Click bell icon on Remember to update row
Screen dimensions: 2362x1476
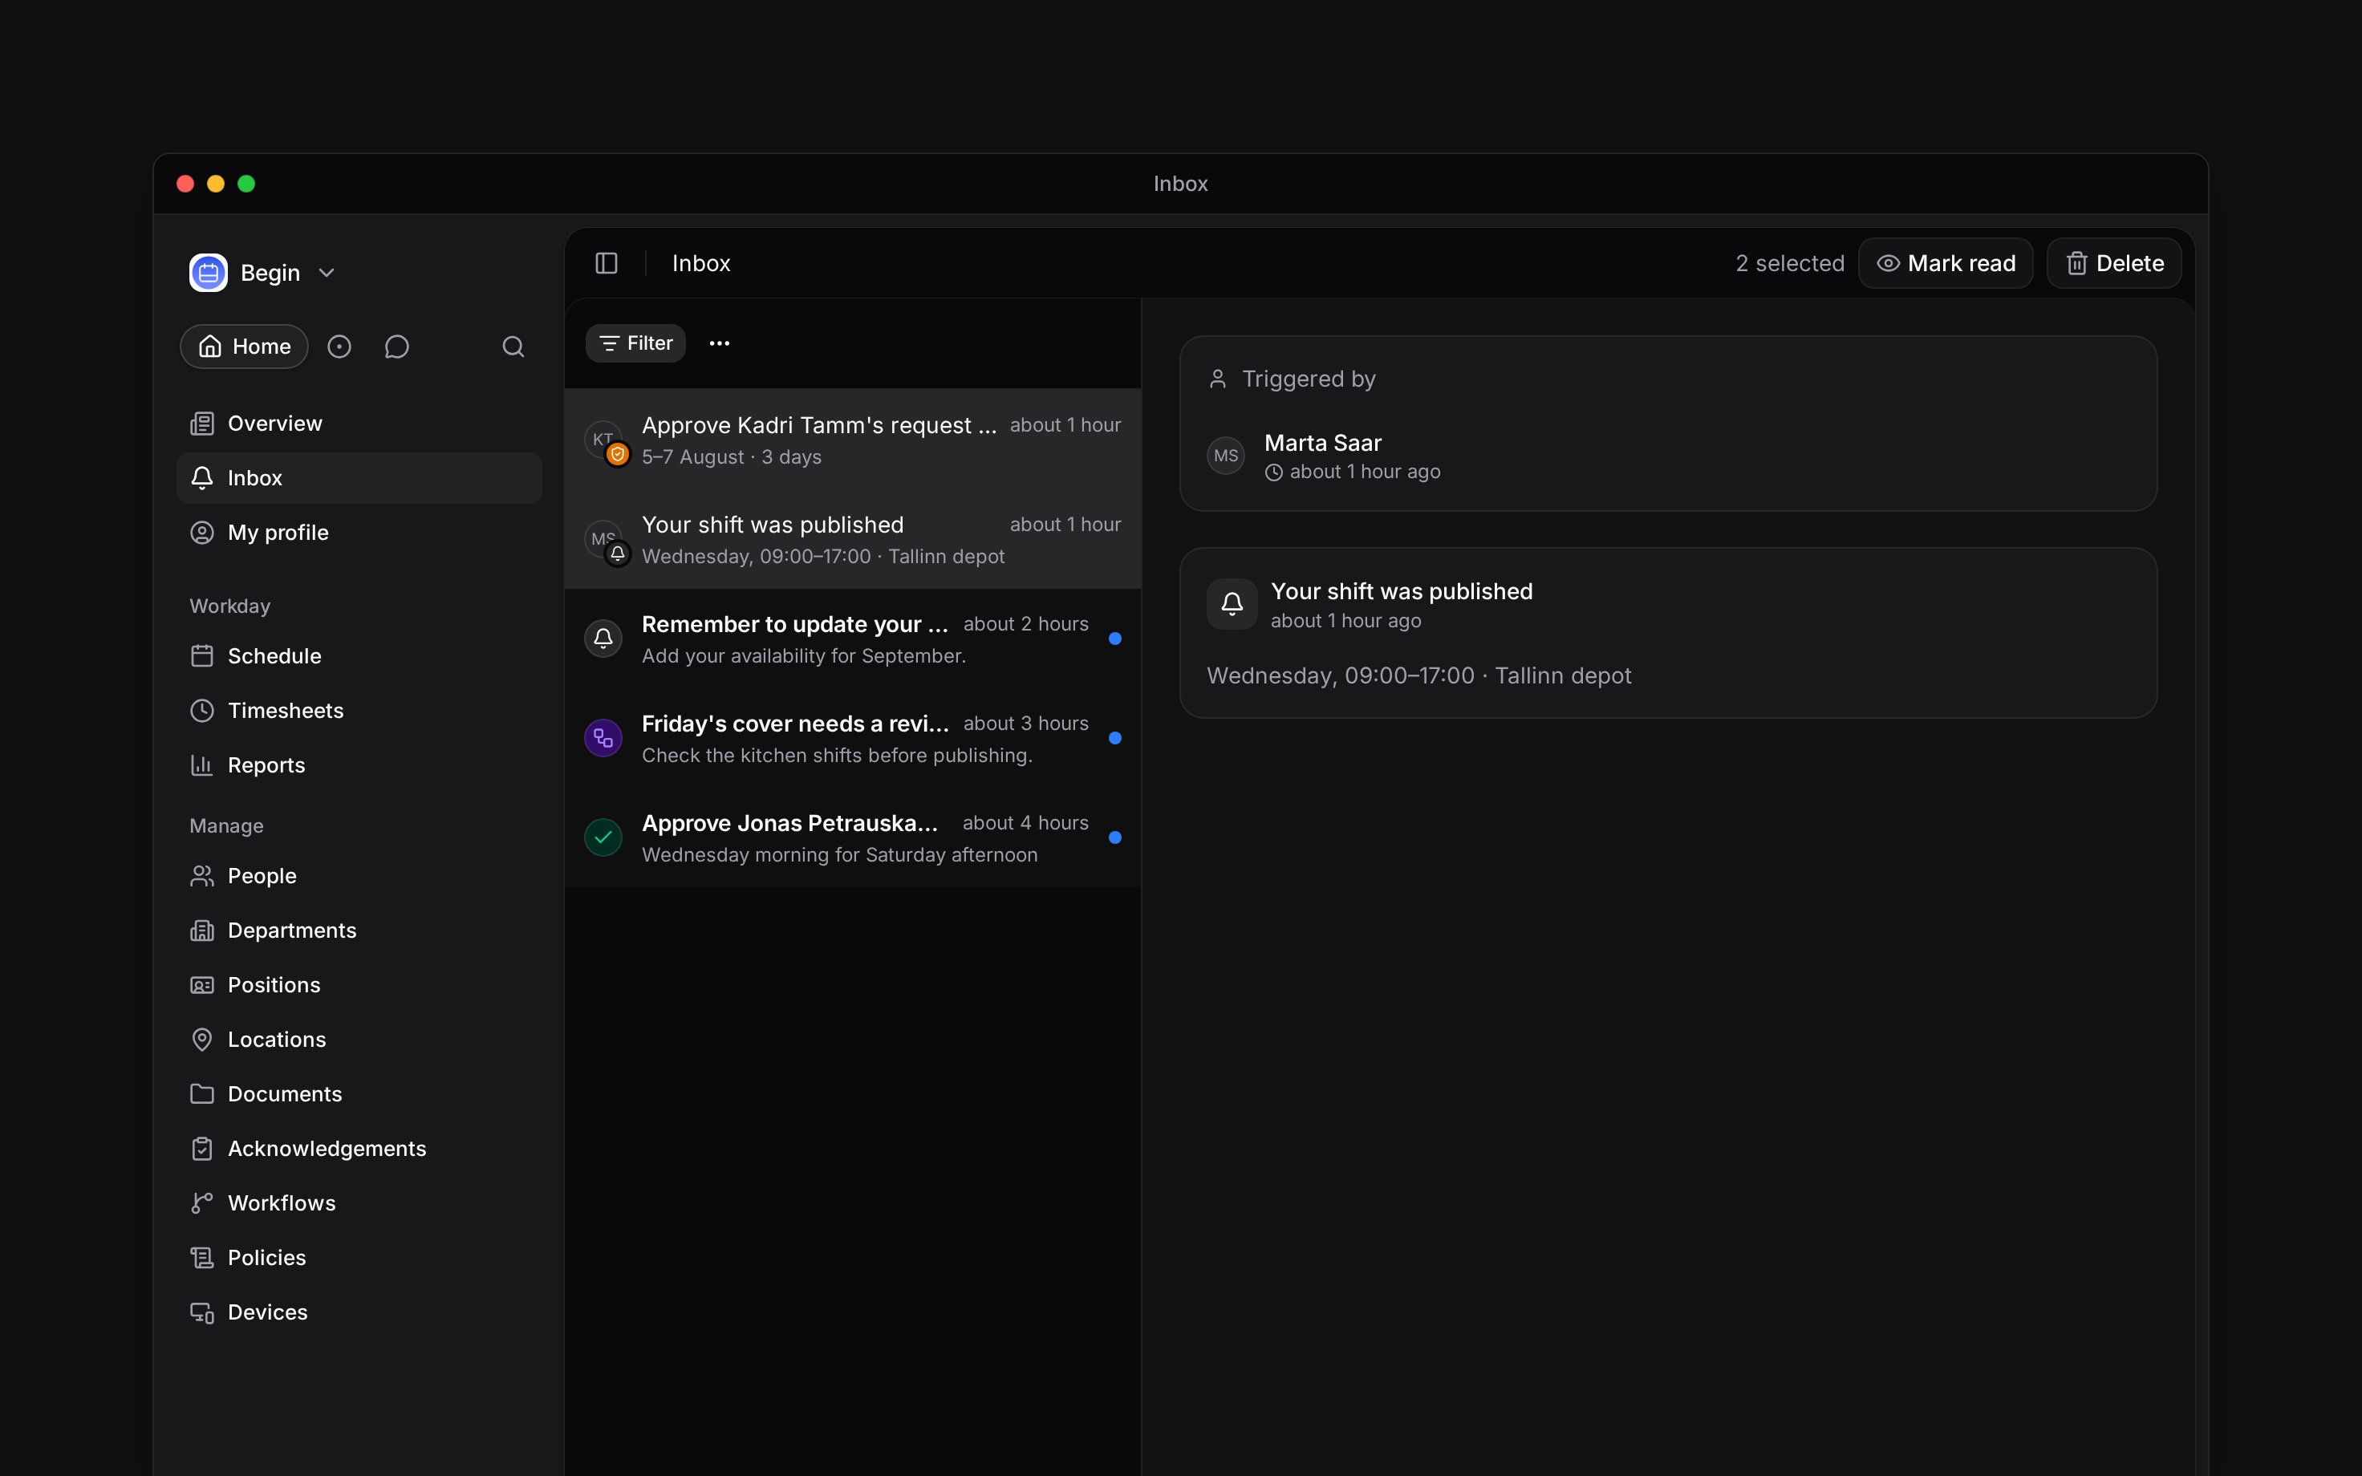click(603, 639)
